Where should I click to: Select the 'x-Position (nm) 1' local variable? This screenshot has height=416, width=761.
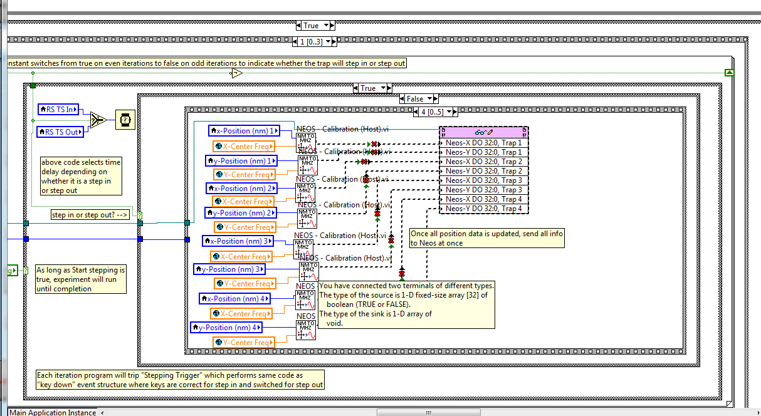pyautogui.click(x=244, y=131)
